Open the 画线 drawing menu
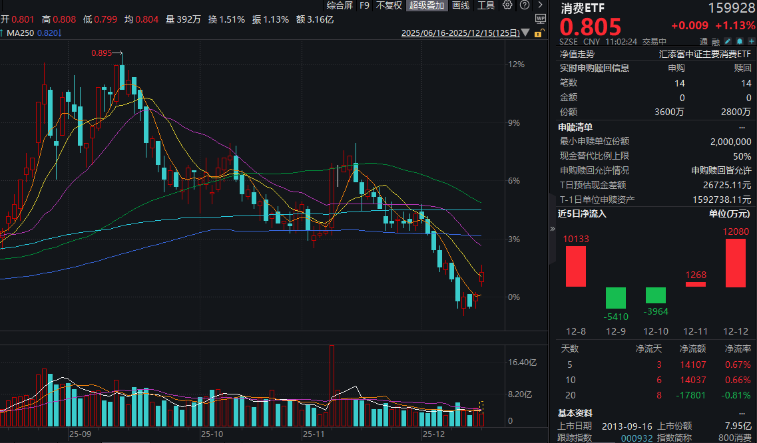 click(x=461, y=5)
